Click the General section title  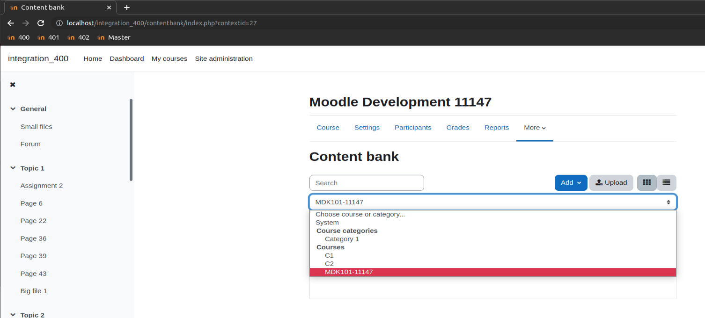tap(33, 109)
